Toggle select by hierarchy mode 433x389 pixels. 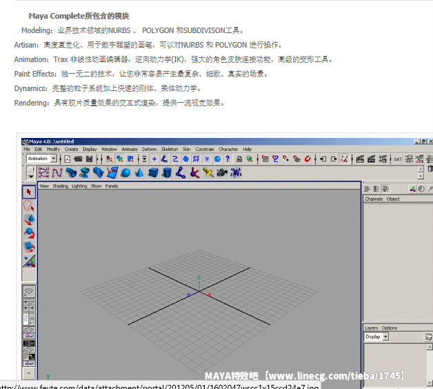click(x=110, y=159)
